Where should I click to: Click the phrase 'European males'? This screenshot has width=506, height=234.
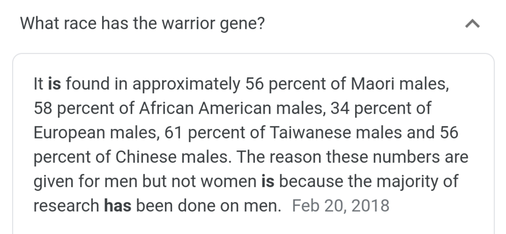coord(95,133)
